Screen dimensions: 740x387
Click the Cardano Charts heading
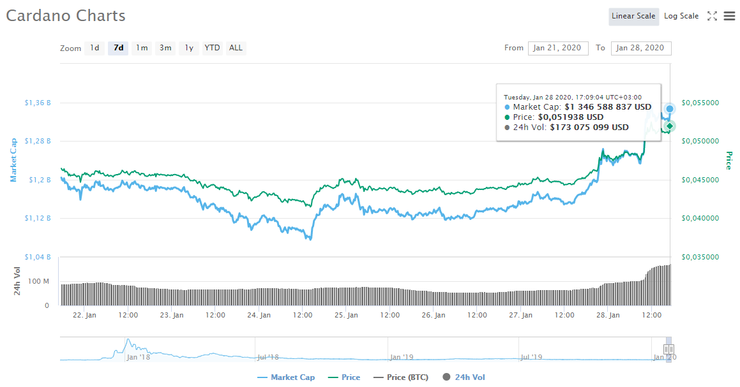click(x=66, y=15)
